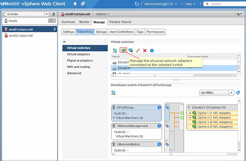Expand esxi01.vclass.net chevron arrow
The image size is (246, 161).
coord(54,29)
